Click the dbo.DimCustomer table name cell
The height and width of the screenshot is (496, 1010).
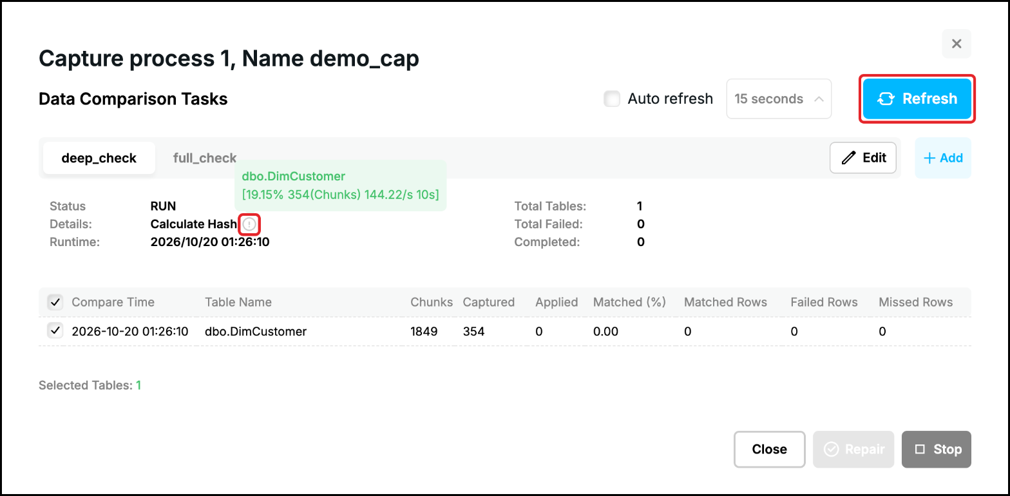point(256,332)
